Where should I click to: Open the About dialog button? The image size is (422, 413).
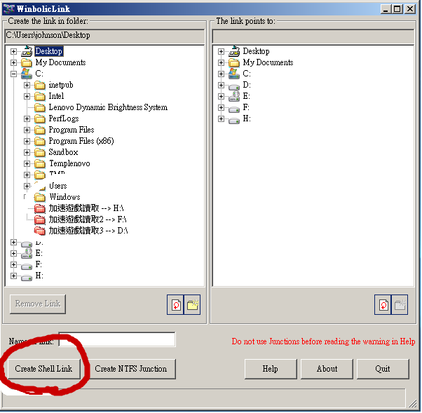pos(327,369)
